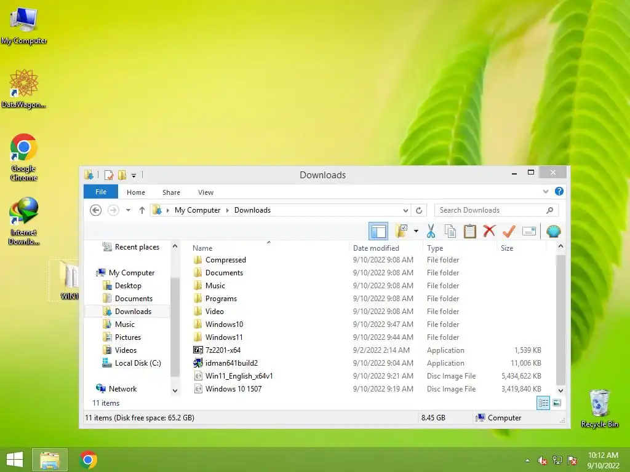Open the Share ribbon tab

pyautogui.click(x=171, y=192)
